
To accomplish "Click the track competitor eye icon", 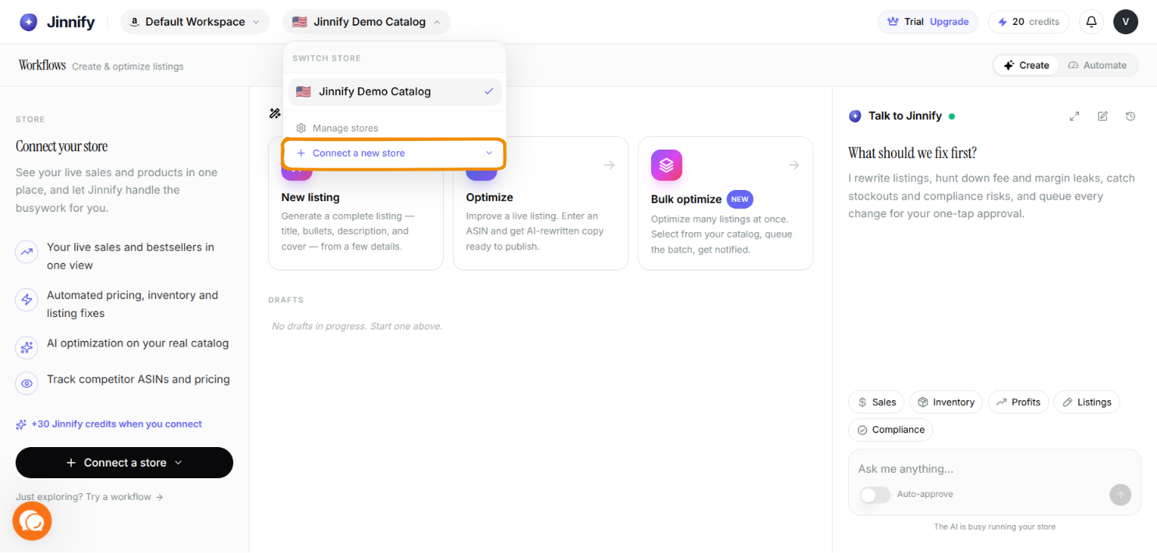I will (x=27, y=383).
